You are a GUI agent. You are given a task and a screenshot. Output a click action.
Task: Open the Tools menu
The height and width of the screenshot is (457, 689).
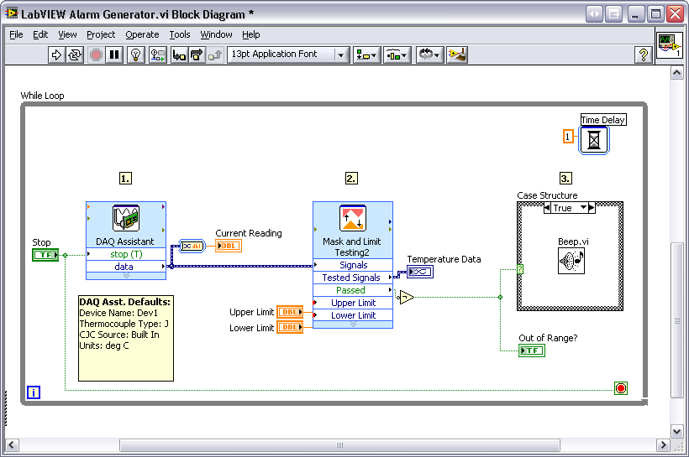point(180,34)
